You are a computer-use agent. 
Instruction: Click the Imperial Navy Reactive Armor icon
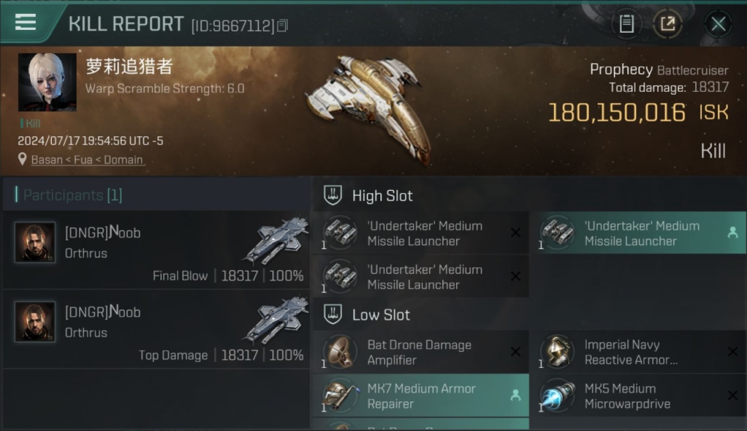click(x=557, y=352)
